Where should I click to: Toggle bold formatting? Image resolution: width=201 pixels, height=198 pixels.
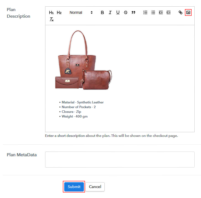pos(102,12)
